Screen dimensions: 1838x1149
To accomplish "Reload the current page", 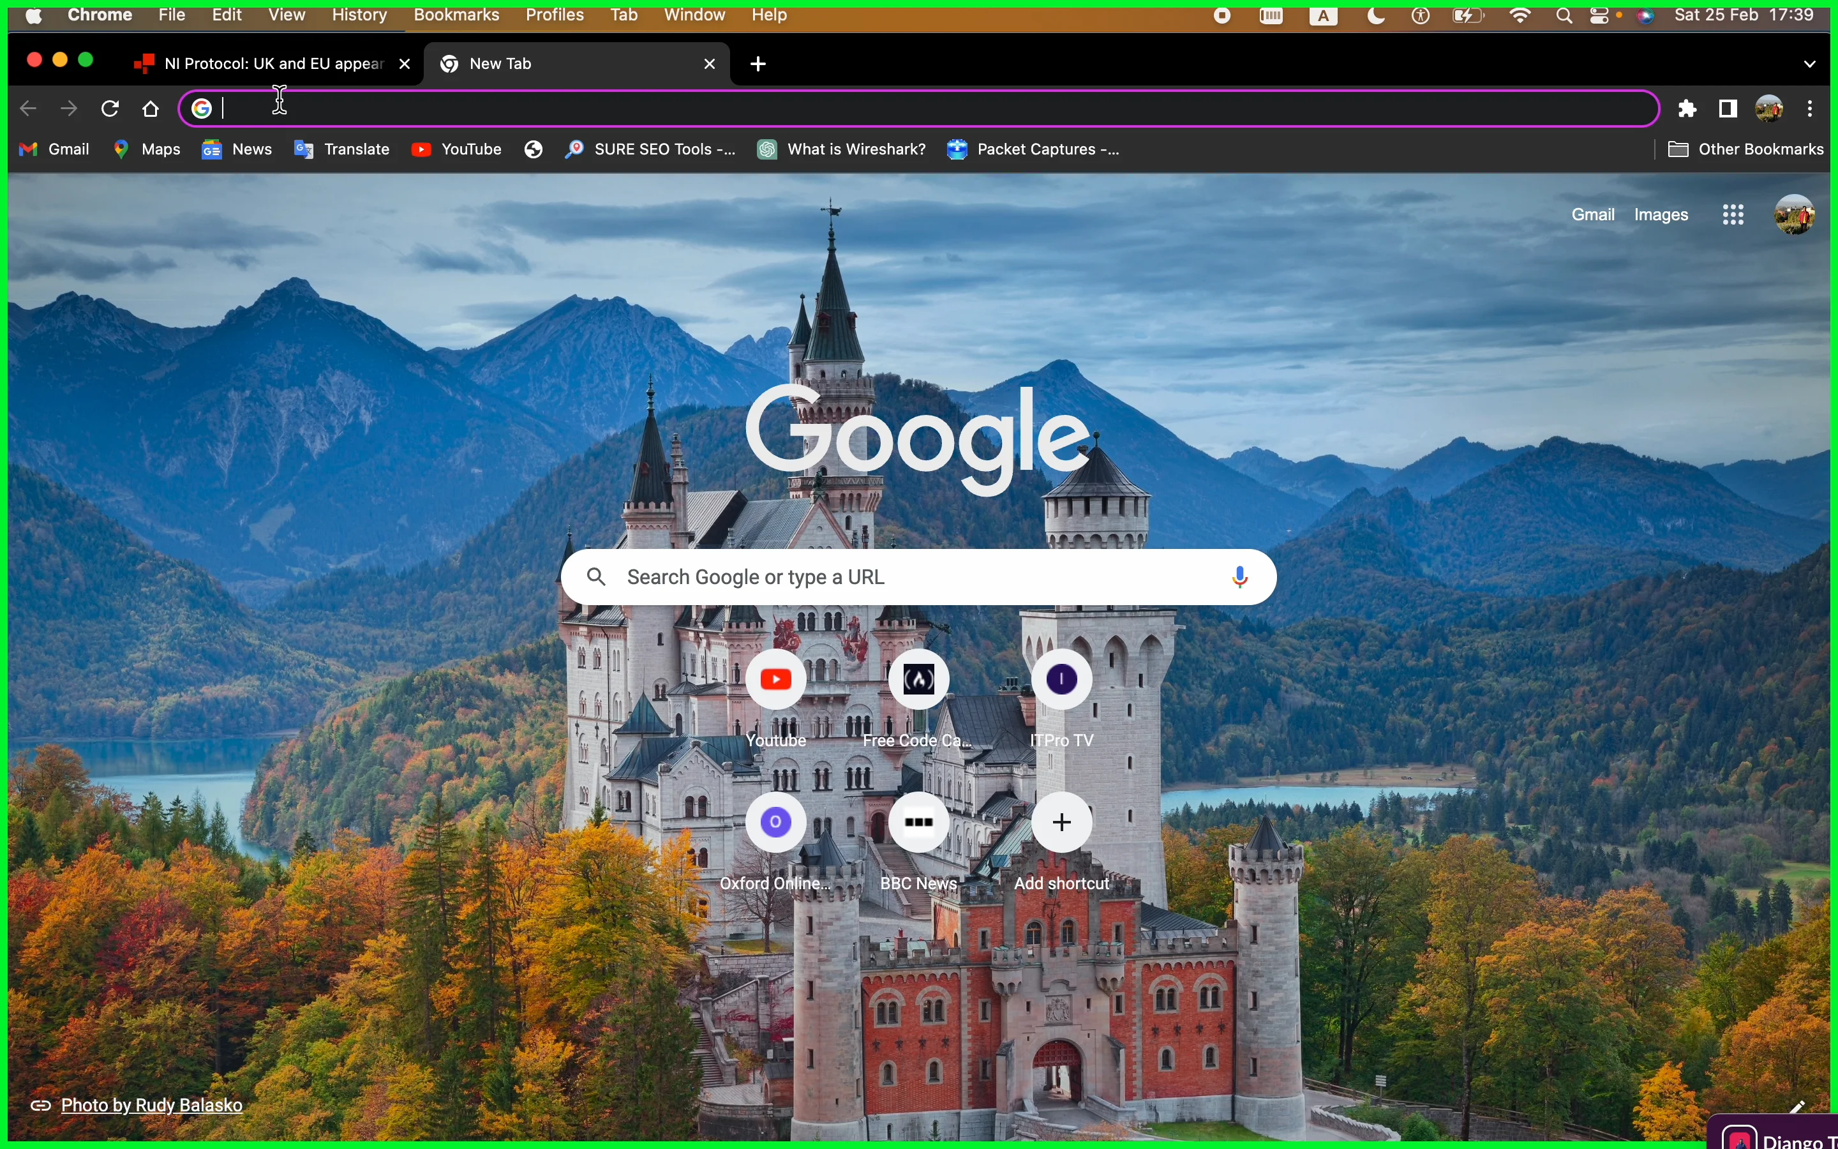I will (x=110, y=109).
